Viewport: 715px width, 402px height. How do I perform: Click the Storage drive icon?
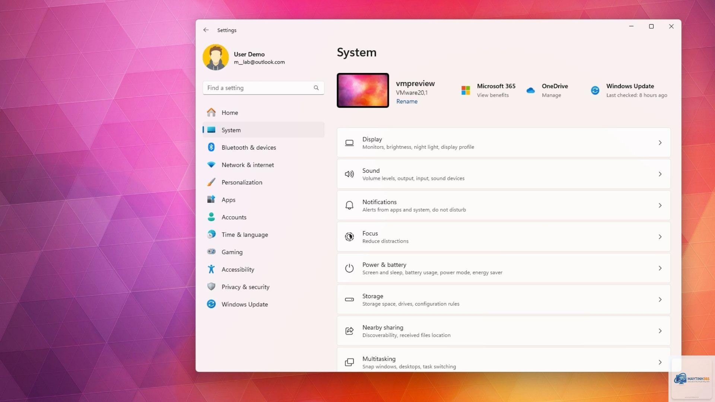349,299
